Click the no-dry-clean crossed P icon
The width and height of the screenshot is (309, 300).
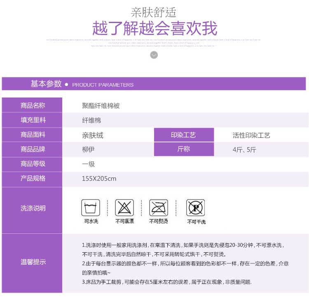tap(196, 208)
